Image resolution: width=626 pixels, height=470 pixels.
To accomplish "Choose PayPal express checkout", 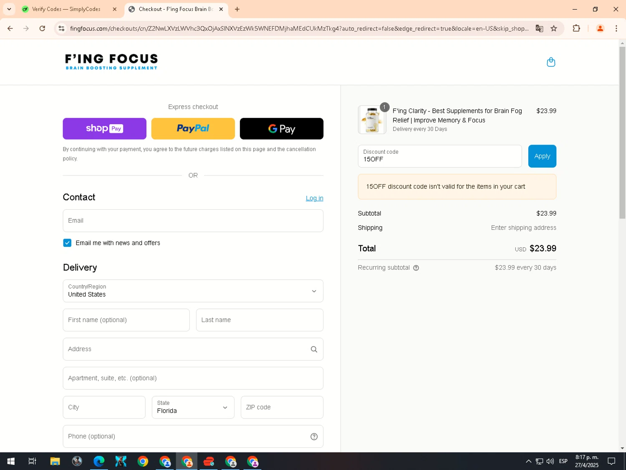I will click(x=193, y=129).
